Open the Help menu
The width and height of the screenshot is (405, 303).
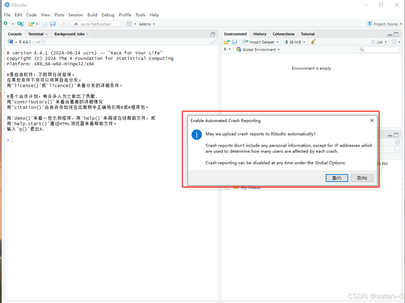154,15
